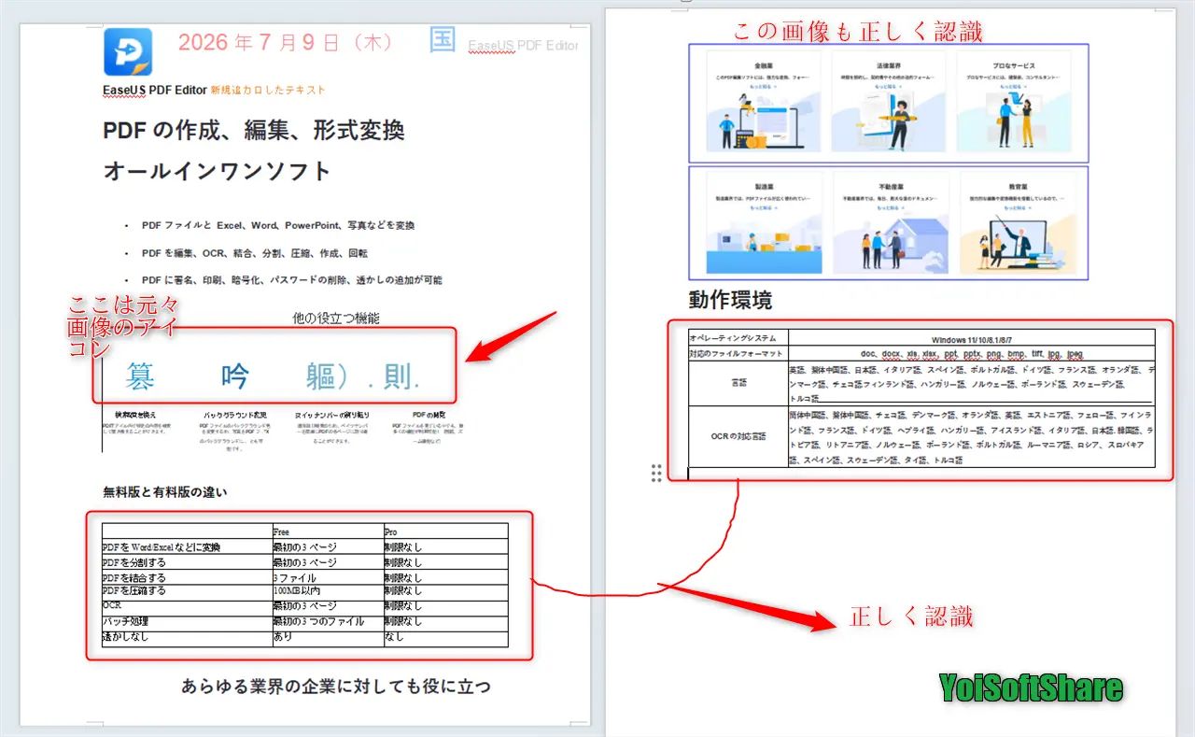Click もっと知る under 法律業界

tap(888, 86)
